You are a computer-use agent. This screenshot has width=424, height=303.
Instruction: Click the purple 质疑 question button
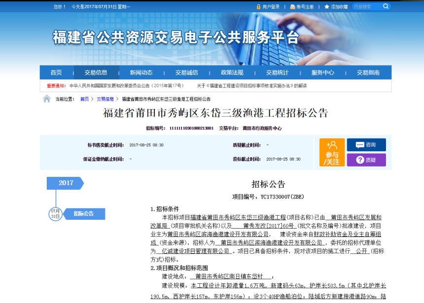click(366, 160)
